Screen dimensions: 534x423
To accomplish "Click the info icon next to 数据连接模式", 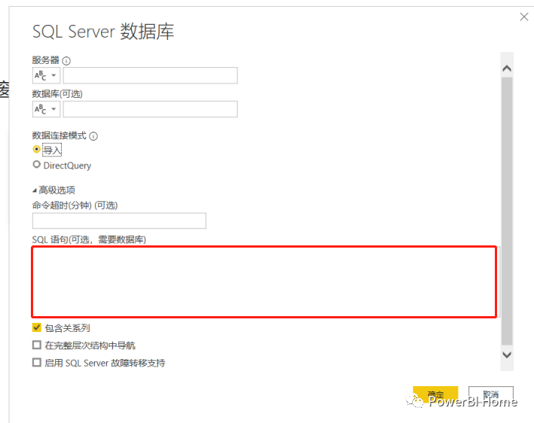I will [93, 136].
